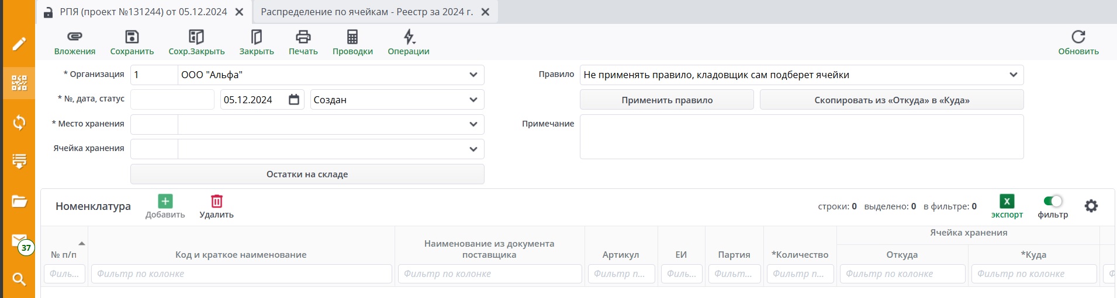Click the Сохранить save icon
This screenshot has height=298, width=1117.
[x=132, y=37]
